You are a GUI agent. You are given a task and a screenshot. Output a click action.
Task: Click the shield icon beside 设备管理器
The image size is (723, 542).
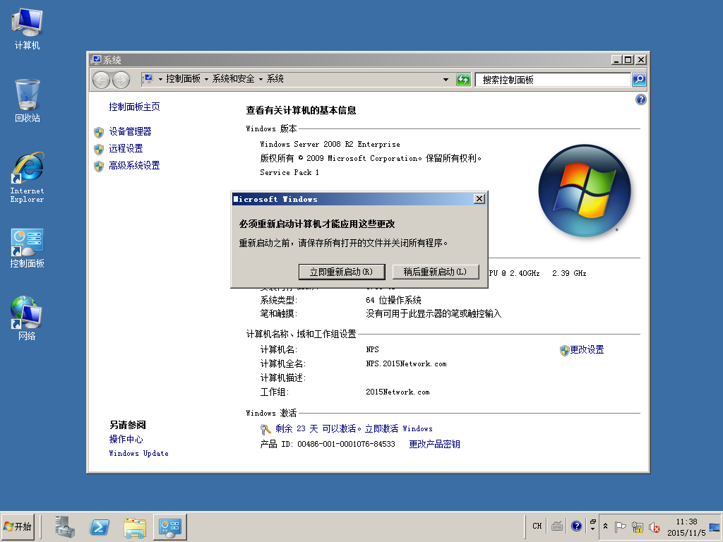tap(99, 133)
